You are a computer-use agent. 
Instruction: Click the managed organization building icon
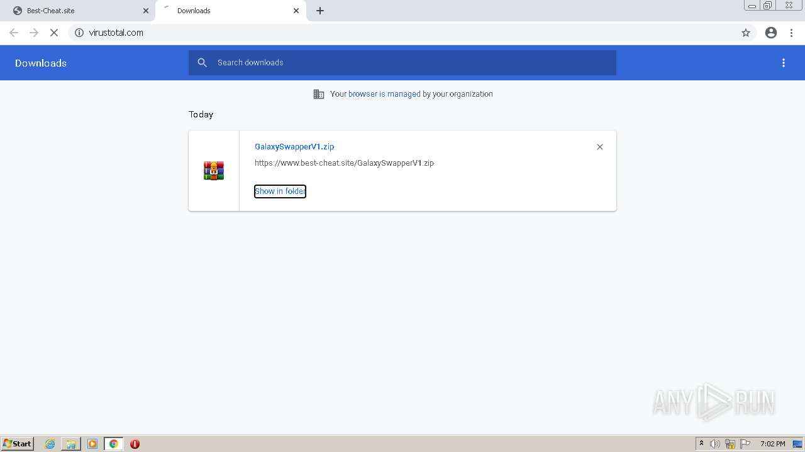319,94
